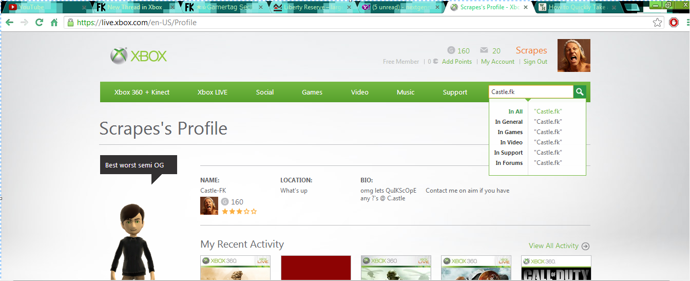Image resolution: width=690 pixels, height=281 pixels.
Task: Click the three-star reputation rating
Action: (x=239, y=211)
